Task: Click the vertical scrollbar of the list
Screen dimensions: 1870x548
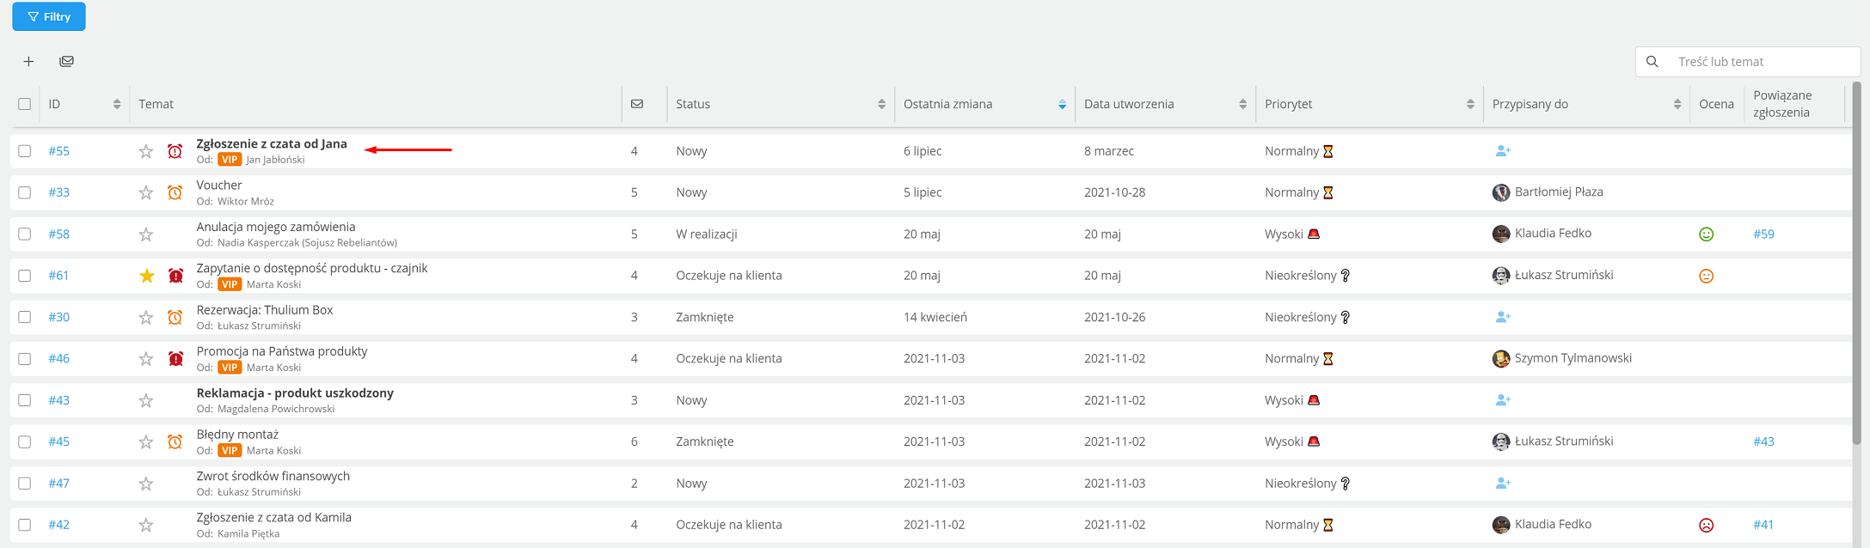Action: click(x=1856, y=264)
